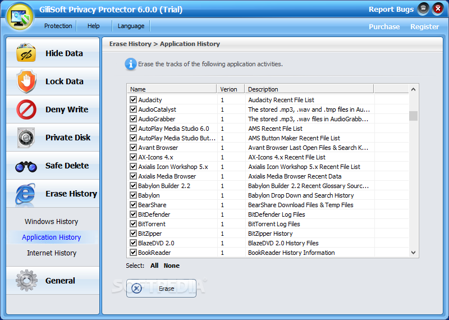Click the Hide Data folder icon
449x320 pixels.
pos(26,53)
